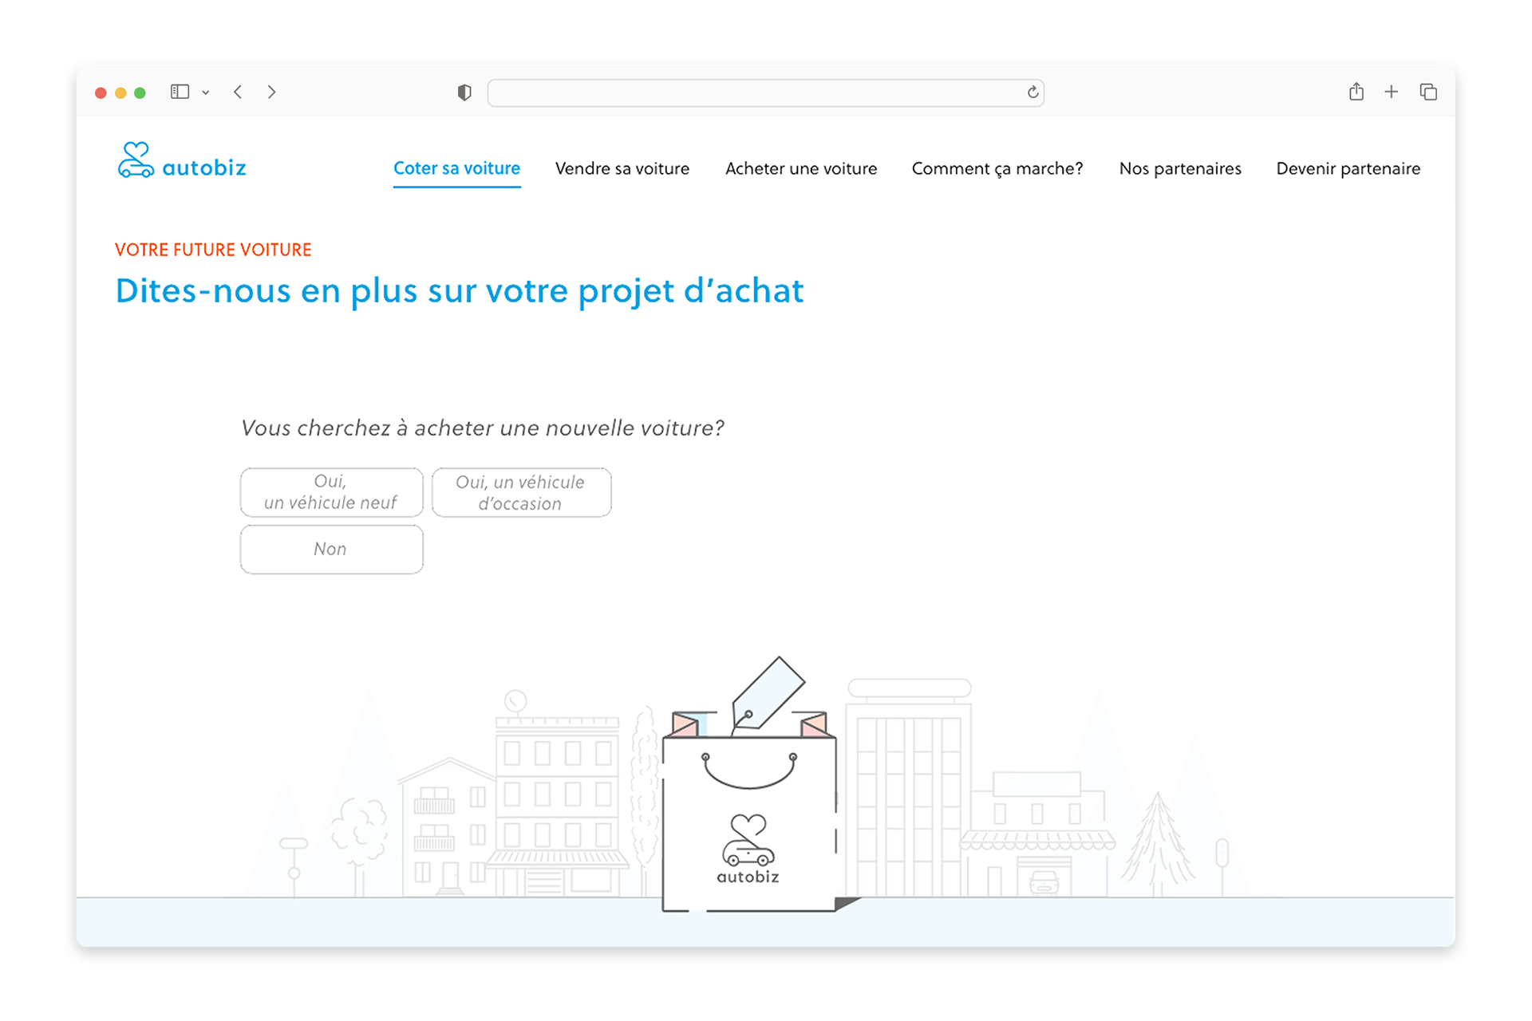Select "Oui, un véhicule neuf" option
This screenshot has height=1021, width=1532.
(331, 492)
